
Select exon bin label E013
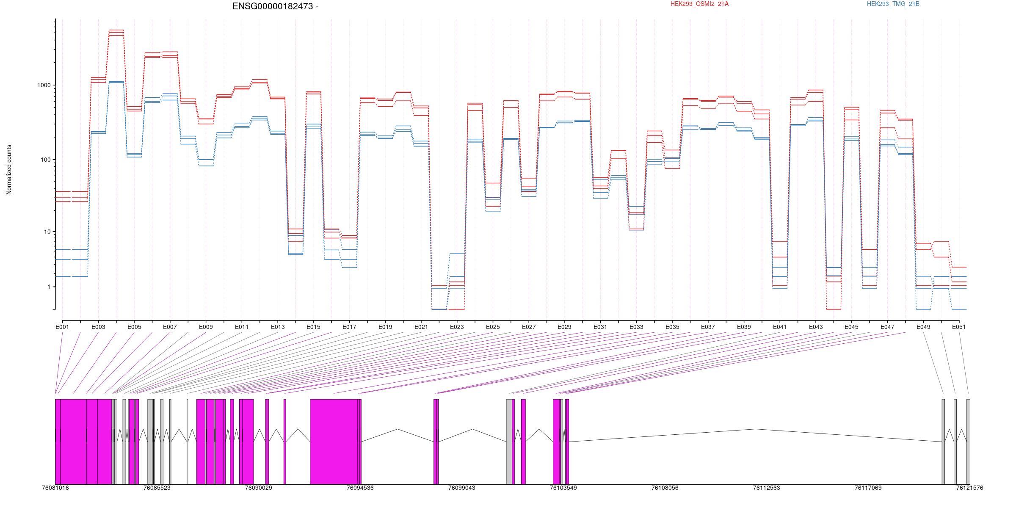click(x=278, y=327)
